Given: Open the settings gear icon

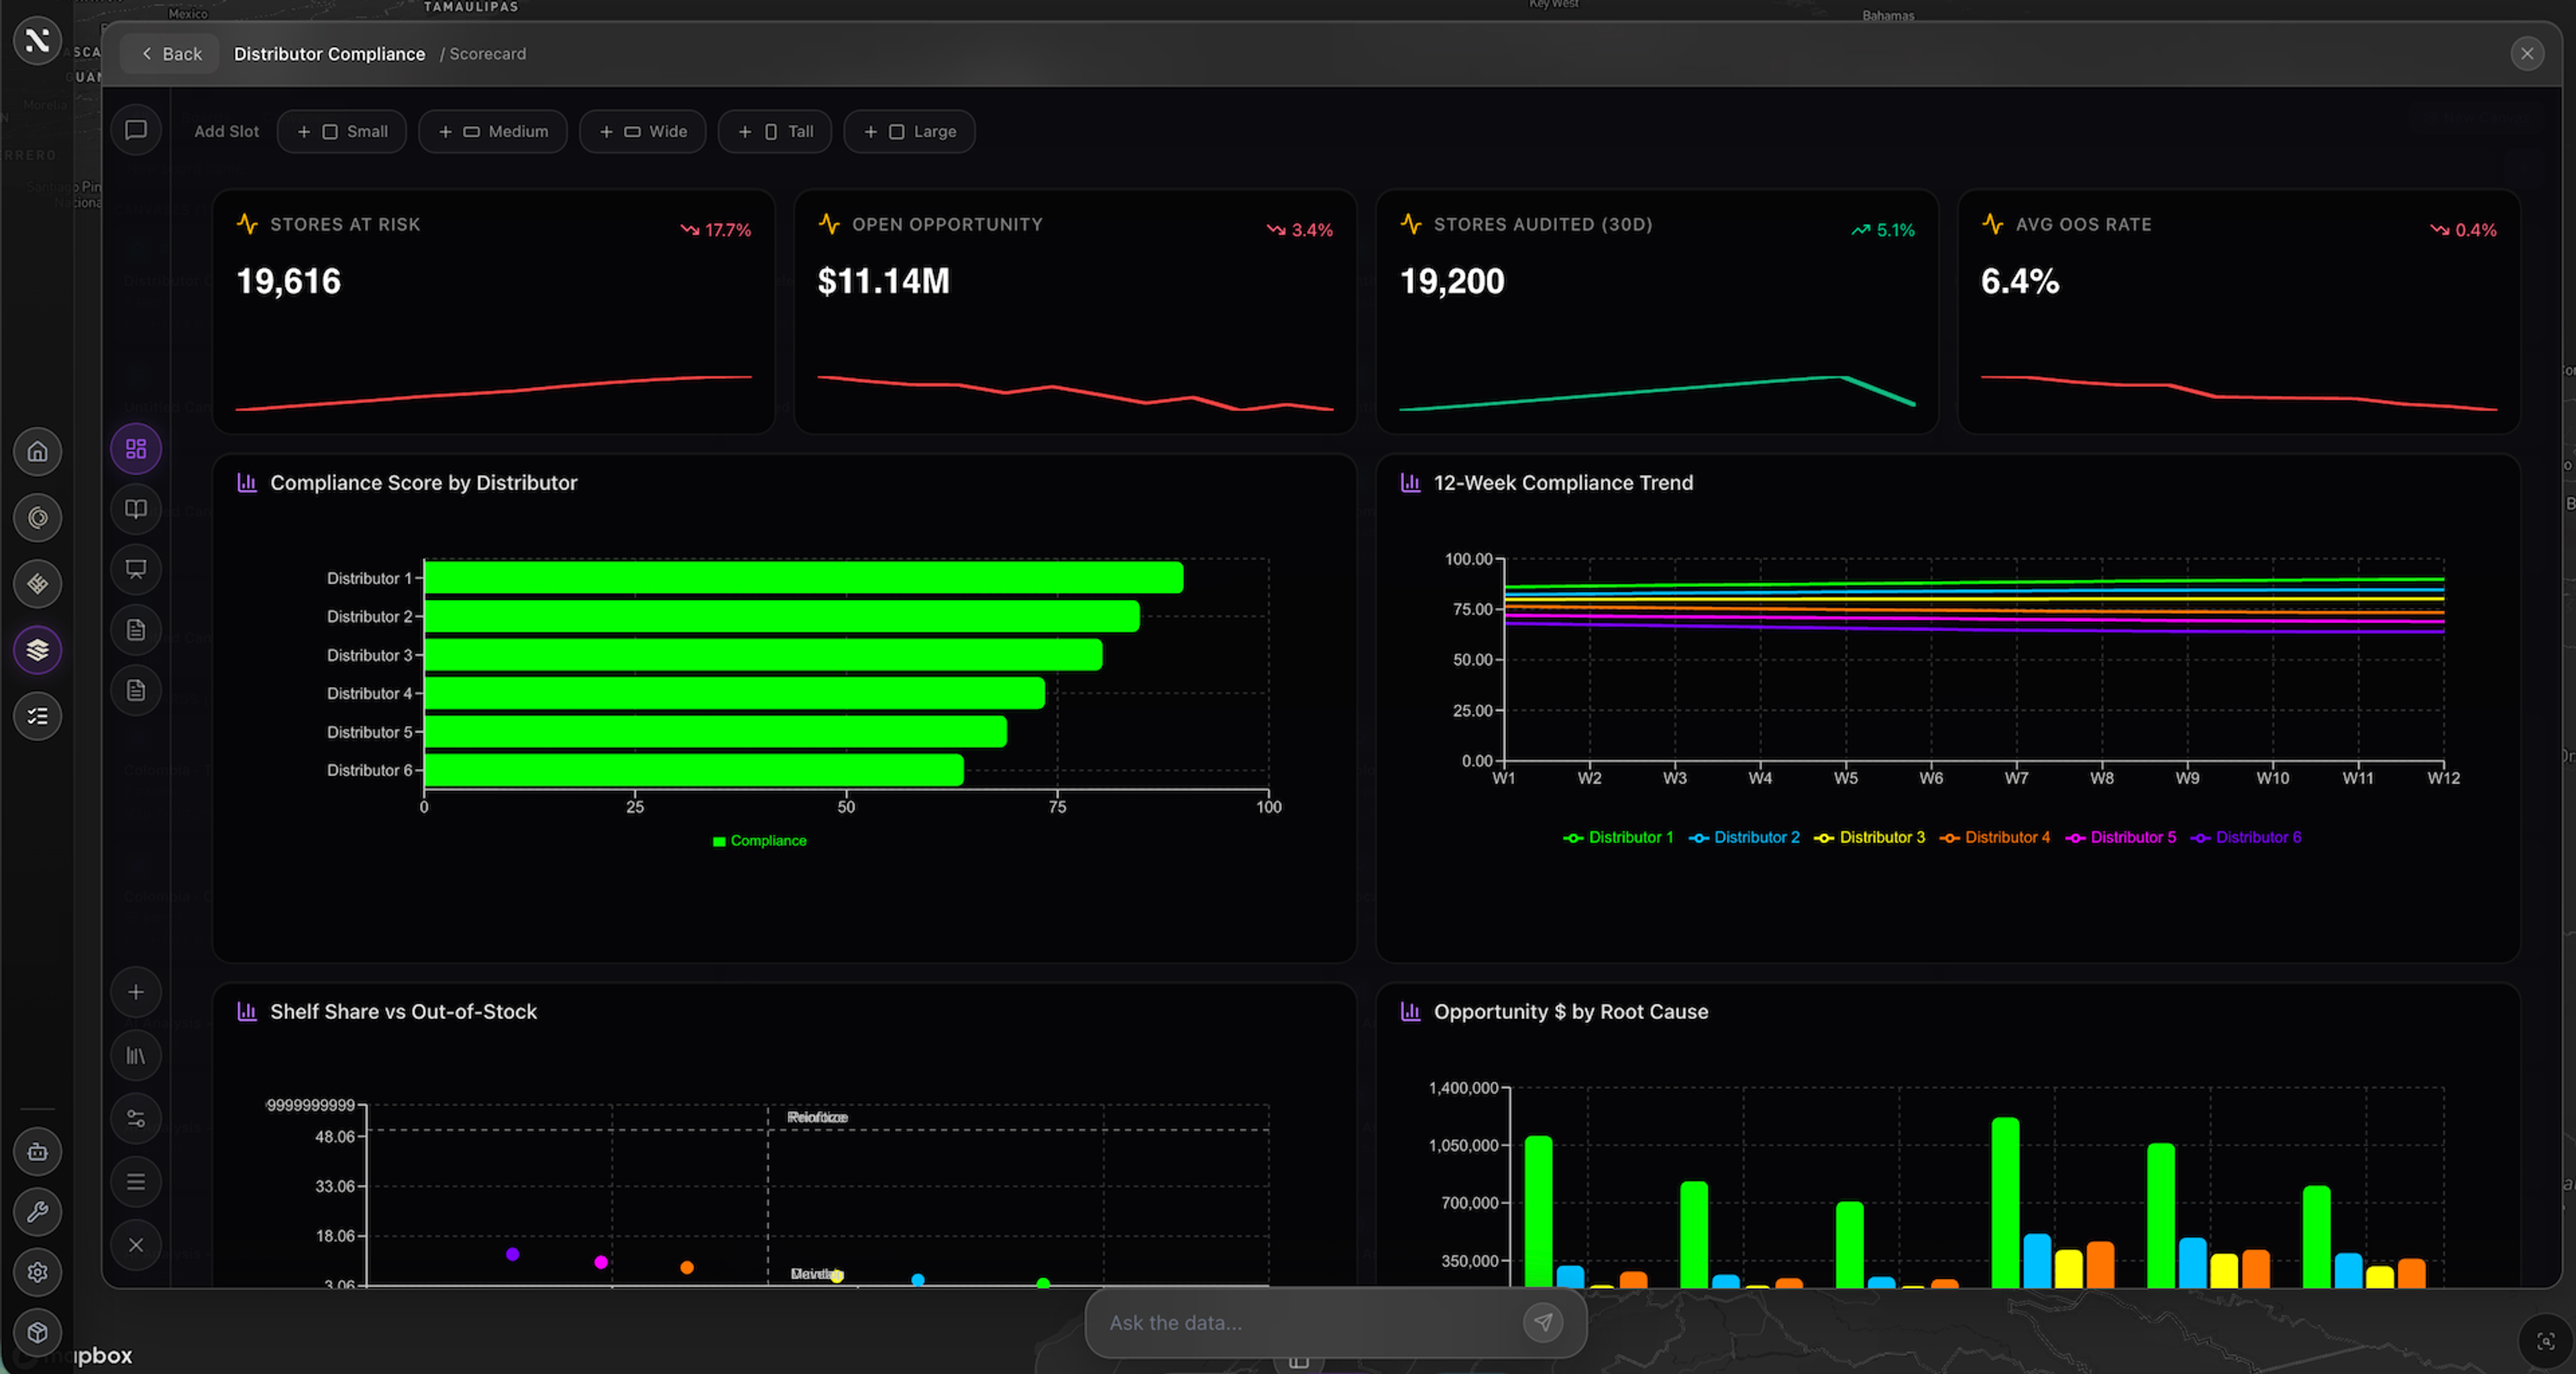Looking at the screenshot, I should [37, 1272].
